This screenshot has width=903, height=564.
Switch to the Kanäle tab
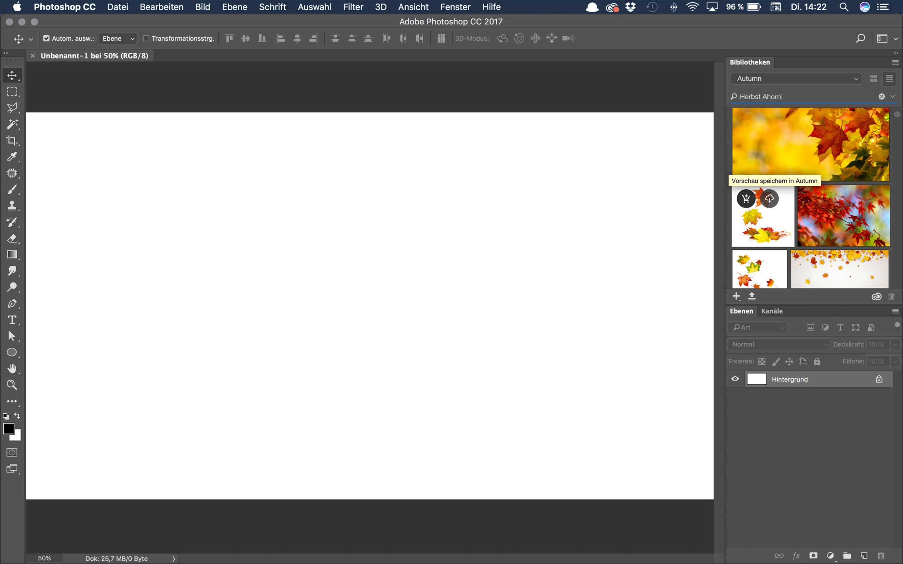coord(772,311)
